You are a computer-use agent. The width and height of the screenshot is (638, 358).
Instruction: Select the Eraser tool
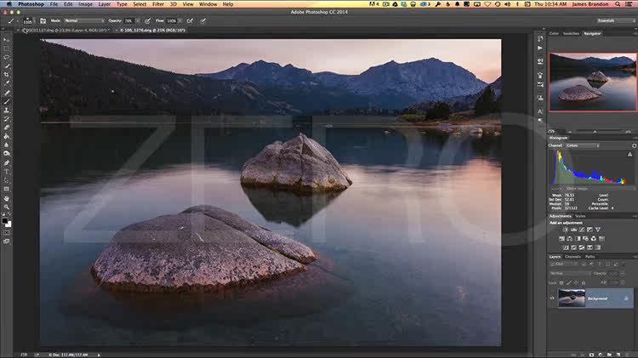pyautogui.click(x=7, y=128)
